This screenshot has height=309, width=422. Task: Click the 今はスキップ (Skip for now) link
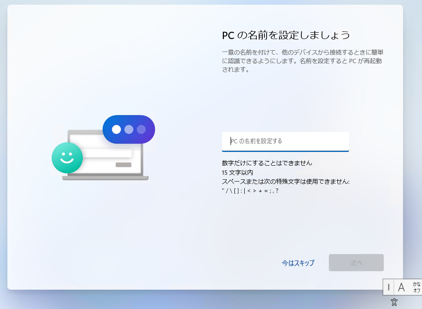298,263
